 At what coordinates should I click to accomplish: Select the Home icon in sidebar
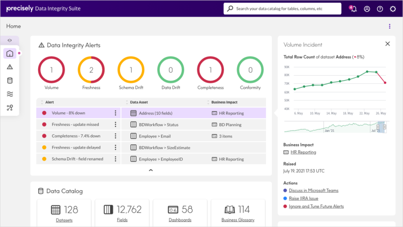10,53
